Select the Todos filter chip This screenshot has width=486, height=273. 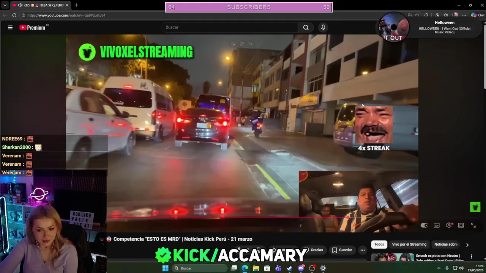coord(379,244)
